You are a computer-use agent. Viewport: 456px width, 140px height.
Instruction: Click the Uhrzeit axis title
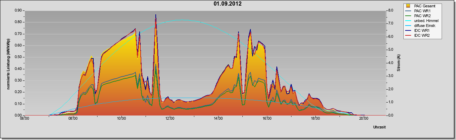(x=380, y=127)
